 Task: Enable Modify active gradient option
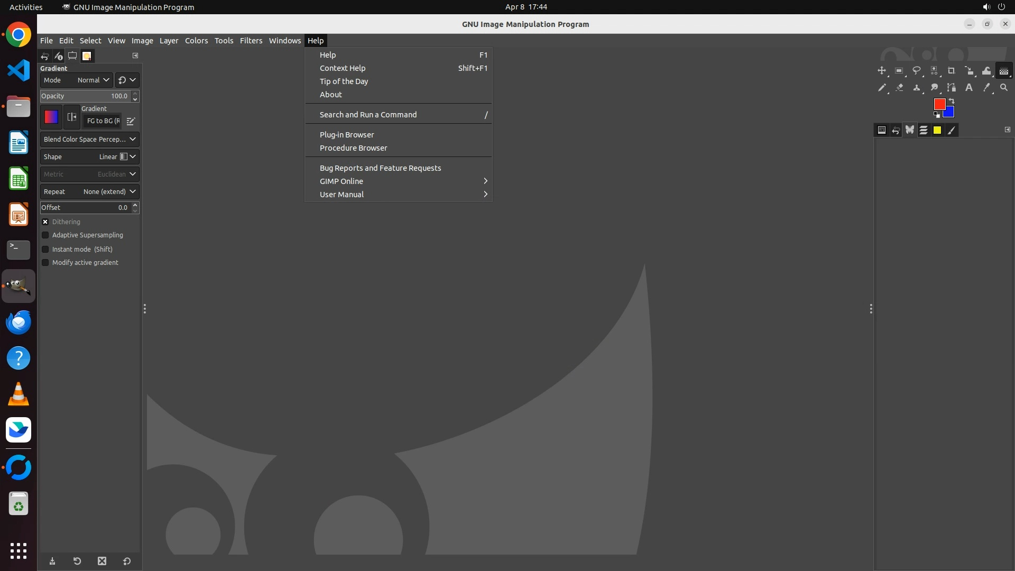tap(45, 263)
